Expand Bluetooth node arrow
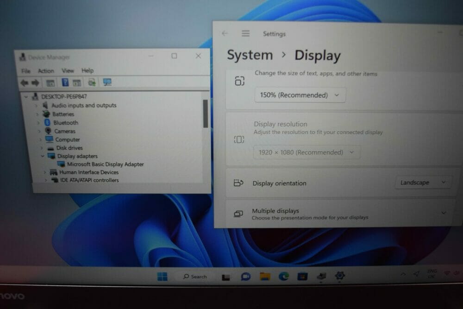The image size is (463, 309). tap(38, 123)
